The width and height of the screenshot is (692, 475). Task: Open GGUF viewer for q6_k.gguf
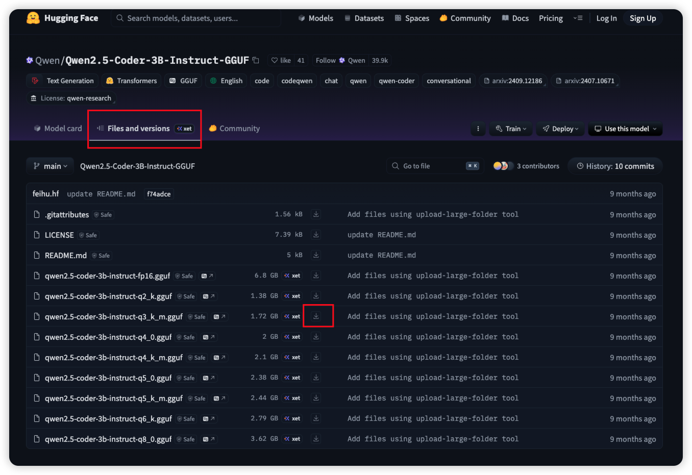209,419
